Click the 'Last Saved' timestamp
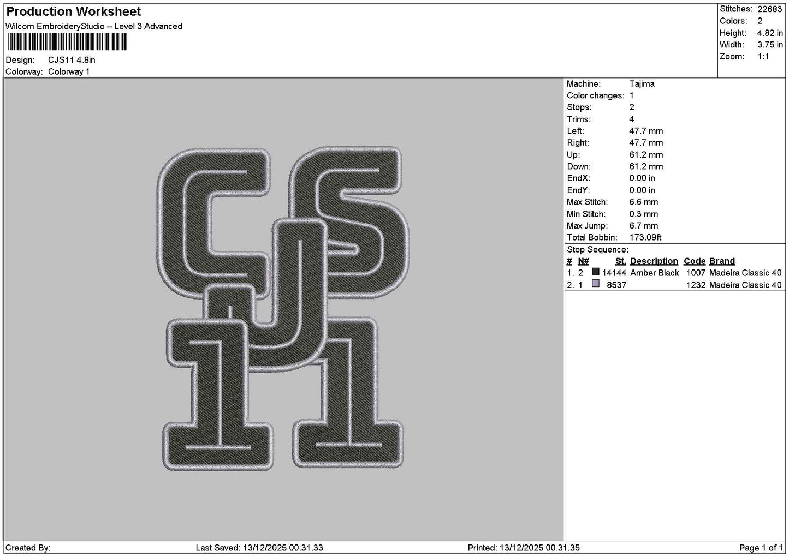The width and height of the screenshot is (789, 557). click(x=259, y=548)
